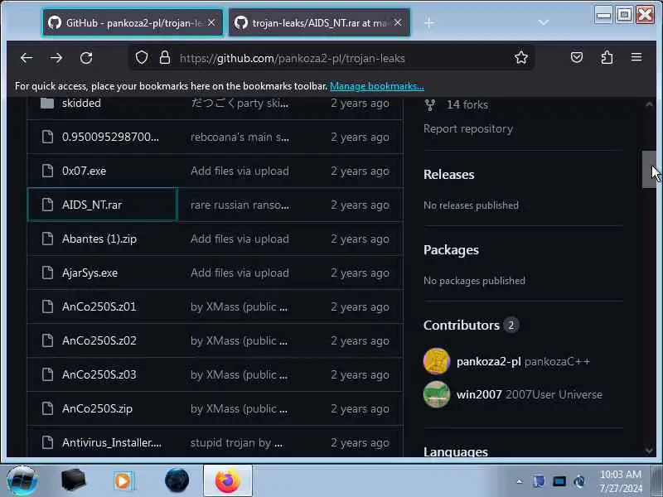The image size is (663, 497).
Task: Open 'by XMass (public ...' commit for AnCo250S.z01
Action: [239, 306]
